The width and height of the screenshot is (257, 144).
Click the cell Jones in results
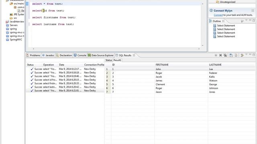[212, 92]
